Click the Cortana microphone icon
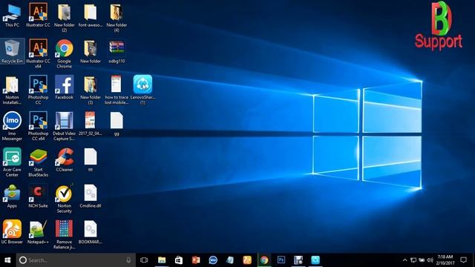This screenshot has height=267, width=475. click(x=128, y=260)
